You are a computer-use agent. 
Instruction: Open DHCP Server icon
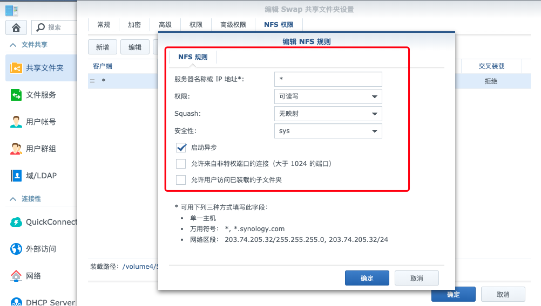16,302
